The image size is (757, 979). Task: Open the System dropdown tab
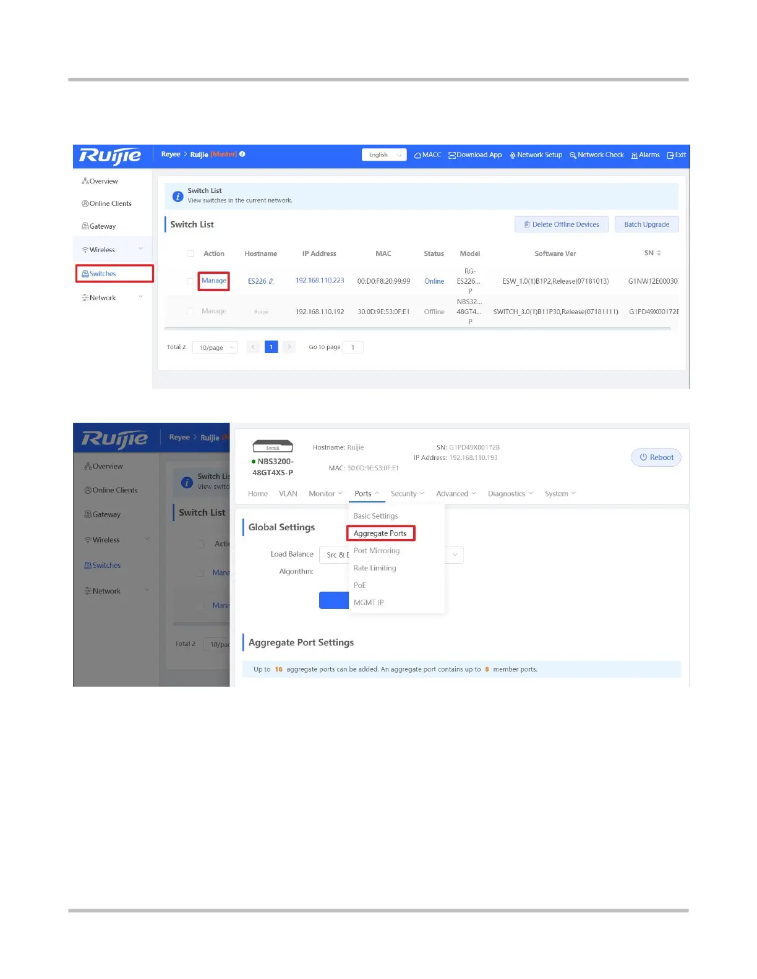(x=560, y=494)
